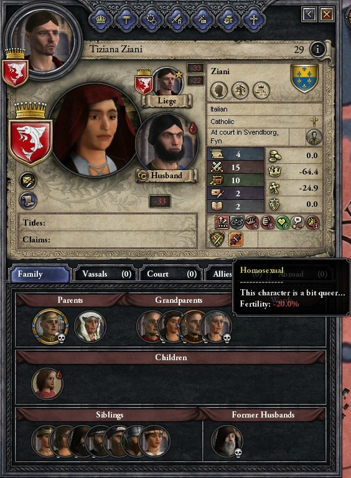Switch to the Court tab
351x478 pixels.
171,274
